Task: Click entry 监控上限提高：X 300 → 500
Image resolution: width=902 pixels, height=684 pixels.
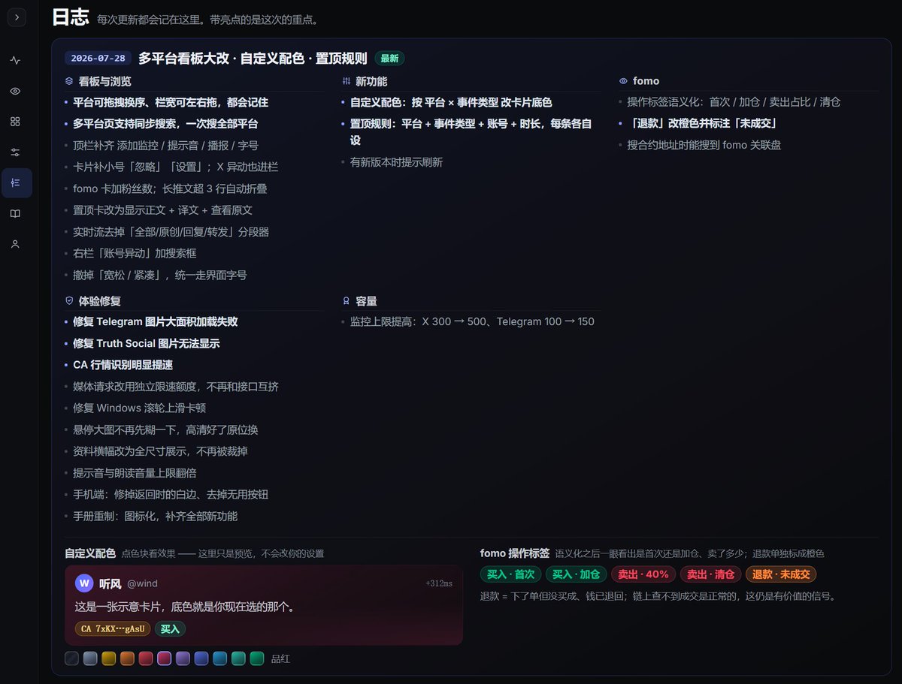Action: point(472,321)
